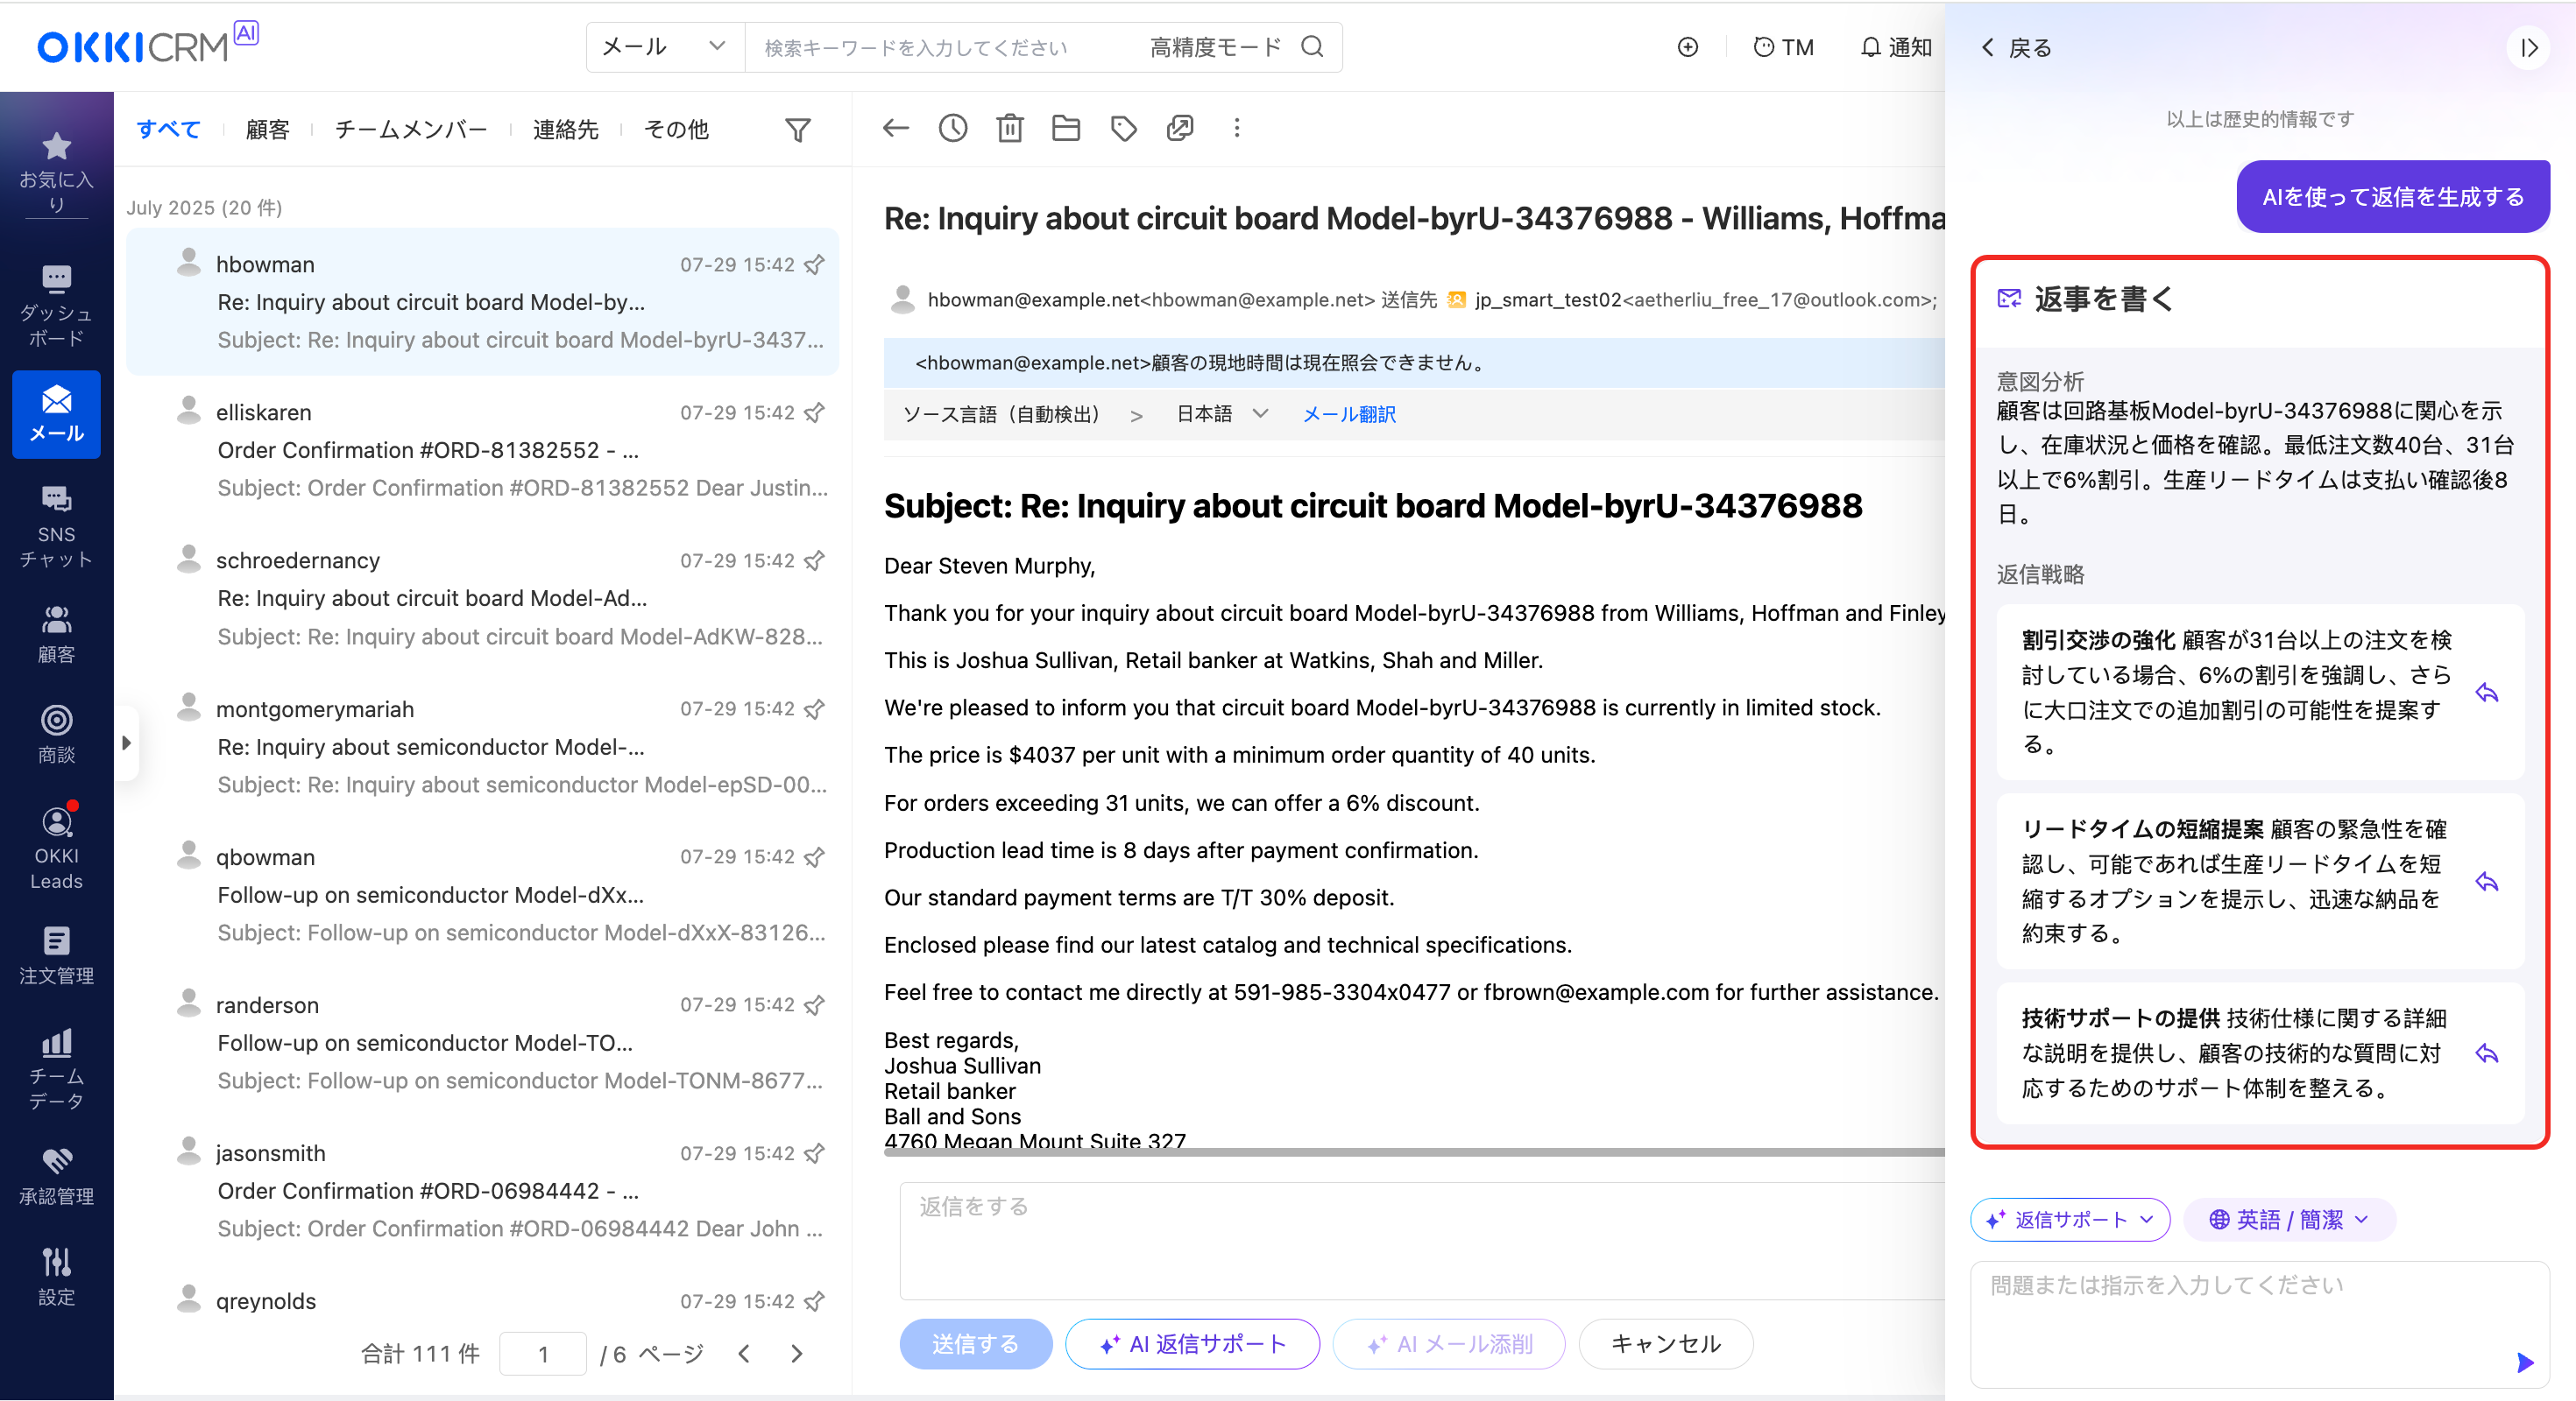Click AIを使って返信を生成する button
Viewport: 2576px width, 1401px height.
click(2392, 197)
